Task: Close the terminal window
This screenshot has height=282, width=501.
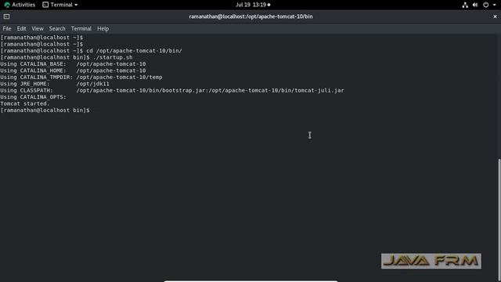Action: pos(495,16)
